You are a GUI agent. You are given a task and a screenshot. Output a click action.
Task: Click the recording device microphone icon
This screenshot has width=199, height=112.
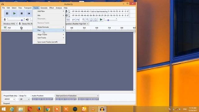[x=20, y=24]
